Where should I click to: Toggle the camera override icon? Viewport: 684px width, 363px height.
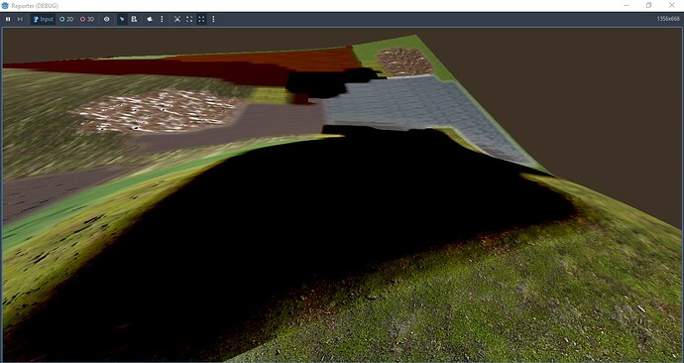coord(150,19)
